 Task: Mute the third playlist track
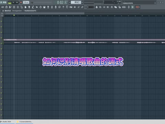click(1, 32)
